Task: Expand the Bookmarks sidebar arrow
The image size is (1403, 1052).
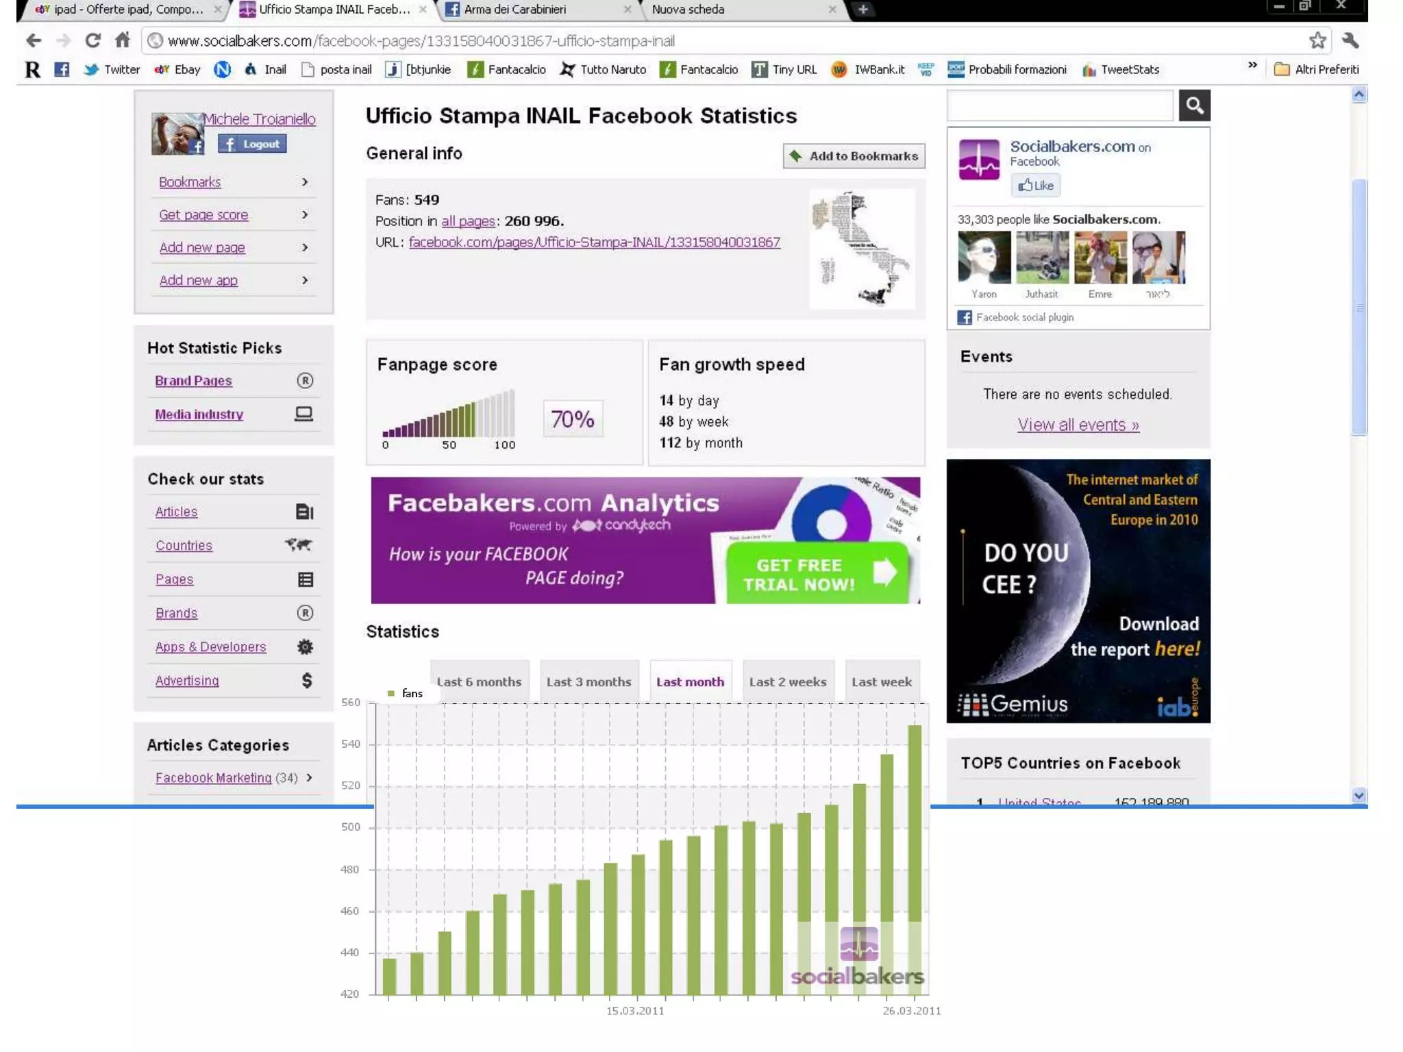Action: pos(305,182)
